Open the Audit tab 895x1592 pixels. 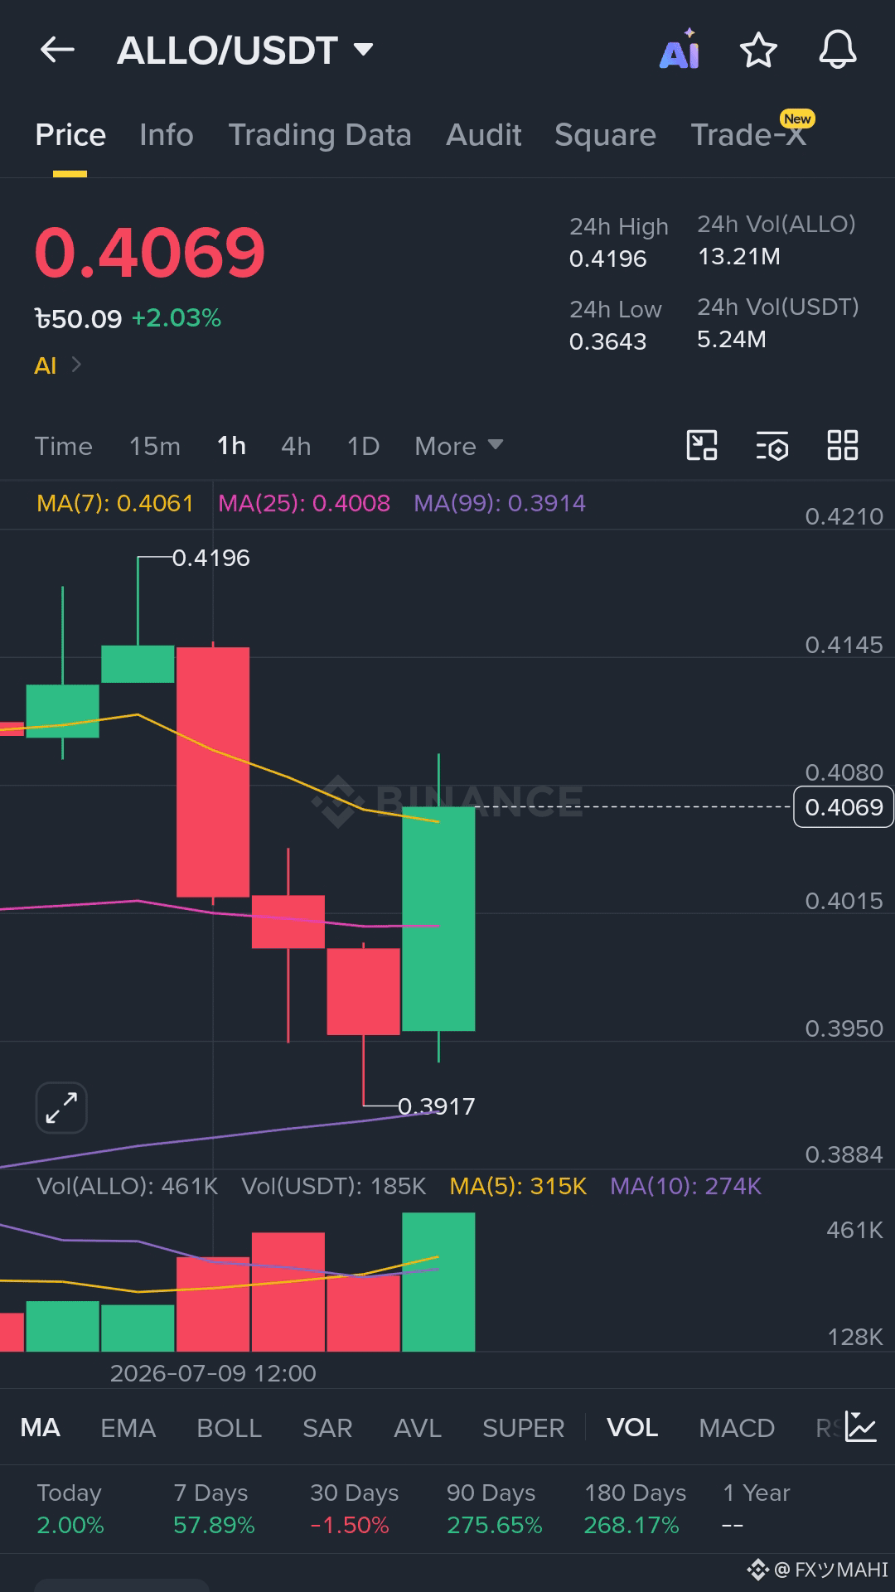click(x=484, y=135)
